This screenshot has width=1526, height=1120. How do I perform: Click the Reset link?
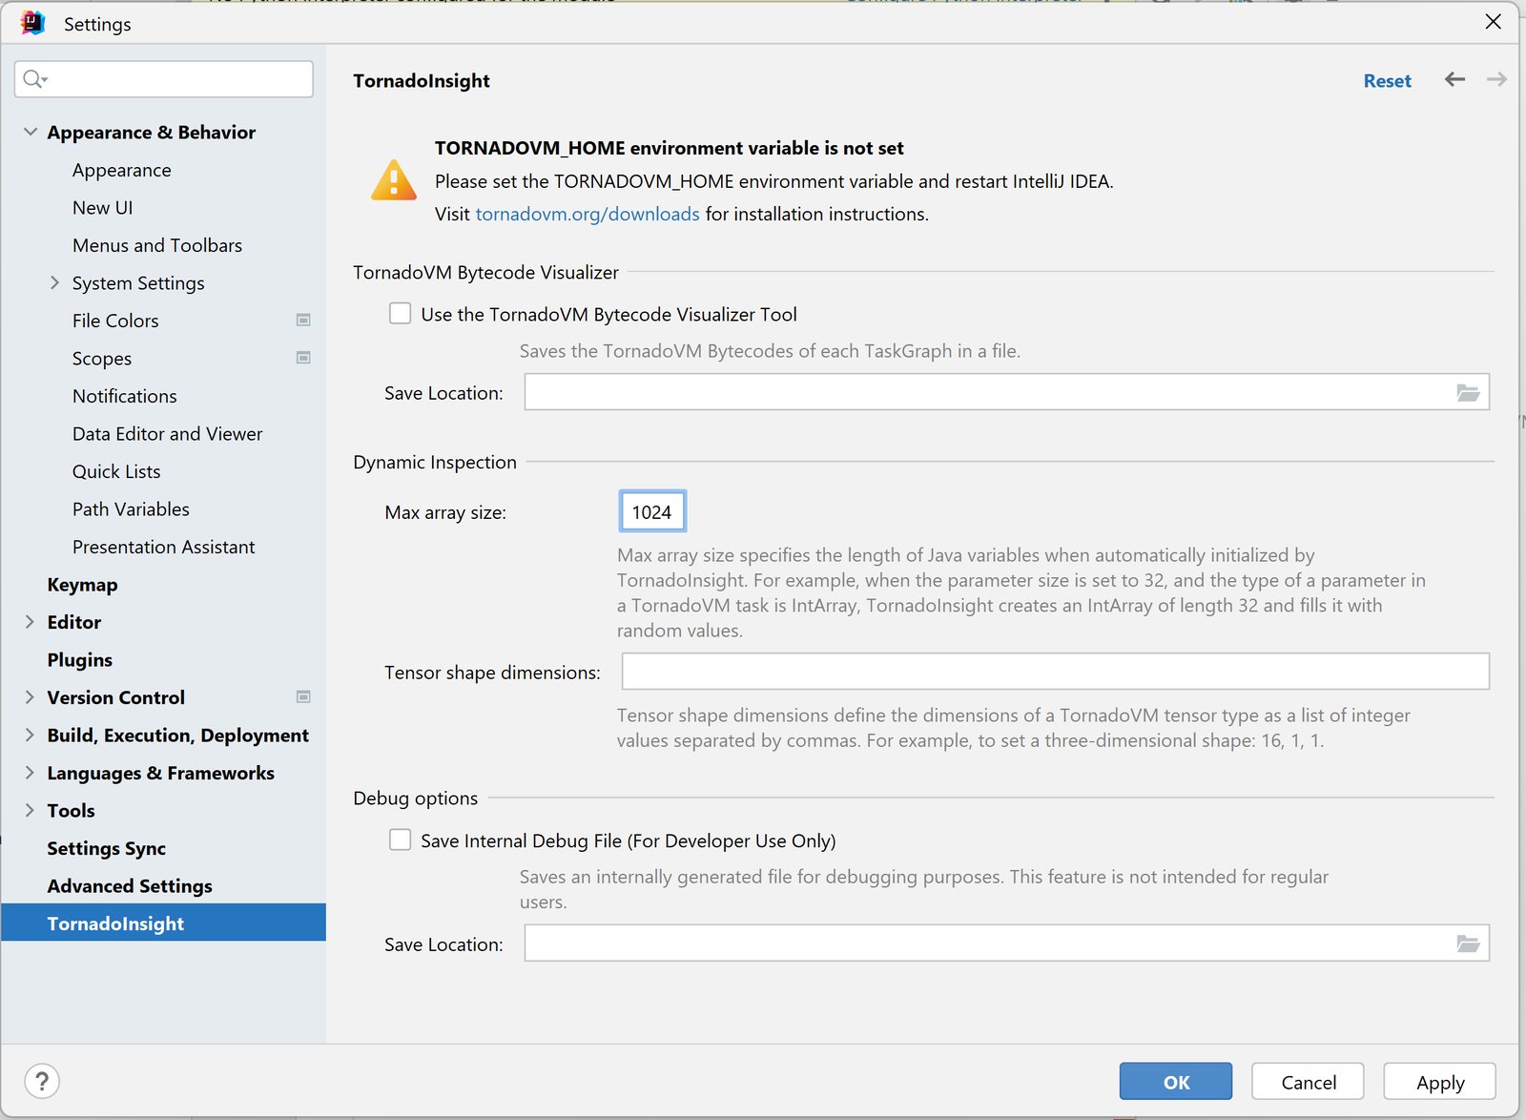[1387, 81]
